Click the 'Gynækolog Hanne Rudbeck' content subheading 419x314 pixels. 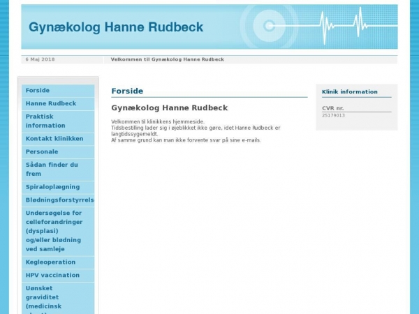[x=170, y=108]
